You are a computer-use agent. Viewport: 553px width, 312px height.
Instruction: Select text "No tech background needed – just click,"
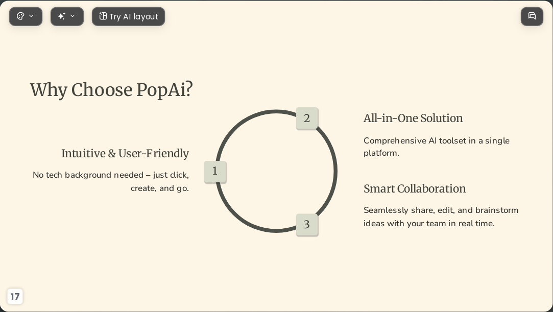tap(111, 175)
